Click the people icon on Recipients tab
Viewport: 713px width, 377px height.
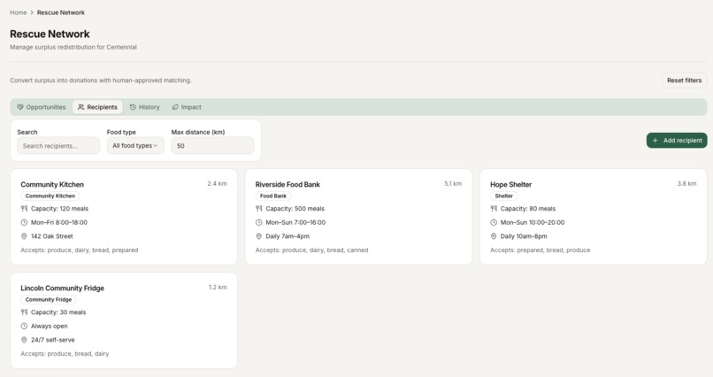click(80, 107)
